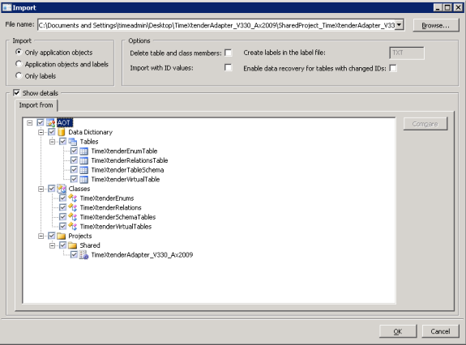Click the TimeXtenderRelations class icon
Screen dimensions: 466x345
click(x=73, y=207)
